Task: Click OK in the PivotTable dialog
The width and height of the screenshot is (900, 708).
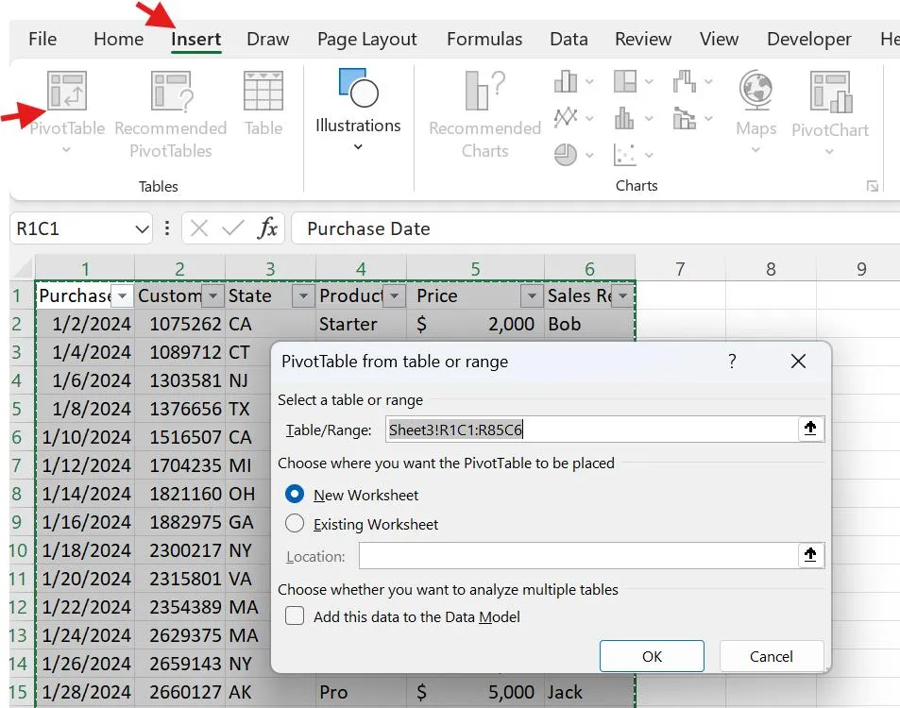Action: tap(652, 656)
